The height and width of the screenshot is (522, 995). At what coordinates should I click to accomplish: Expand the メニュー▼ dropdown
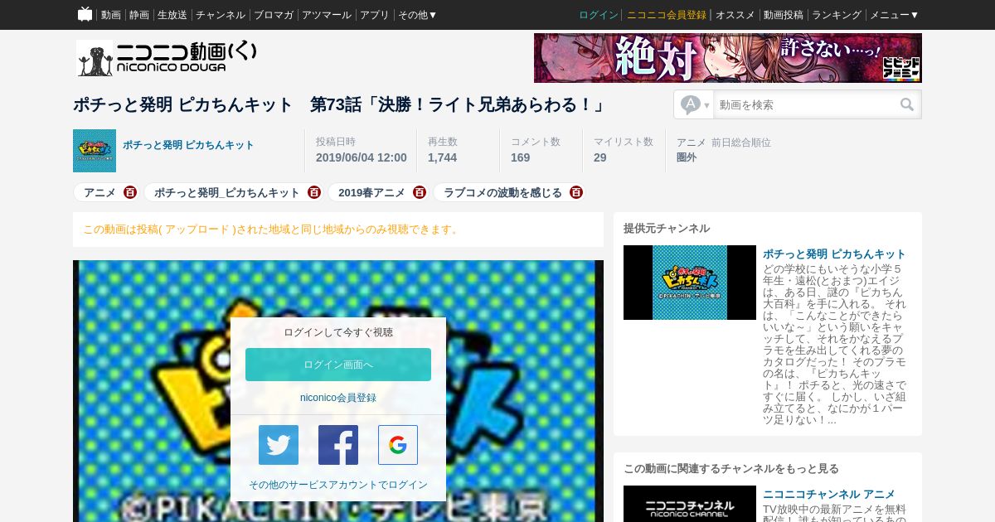[895, 15]
